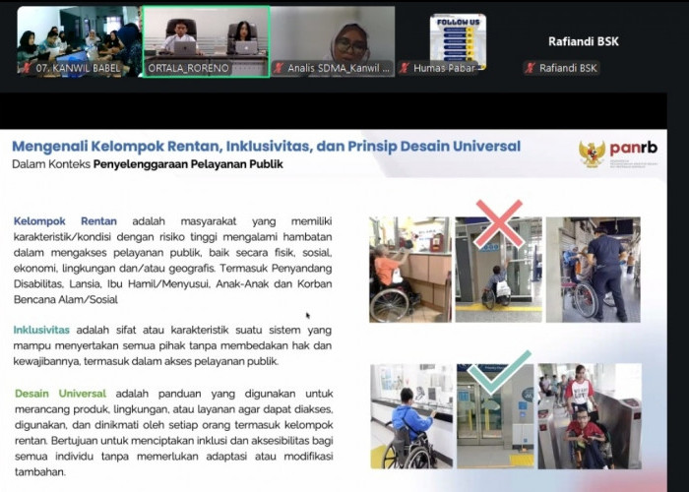This screenshot has width=689, height=492.
Task: Click the red X cross mark
Action: [499, 224]
